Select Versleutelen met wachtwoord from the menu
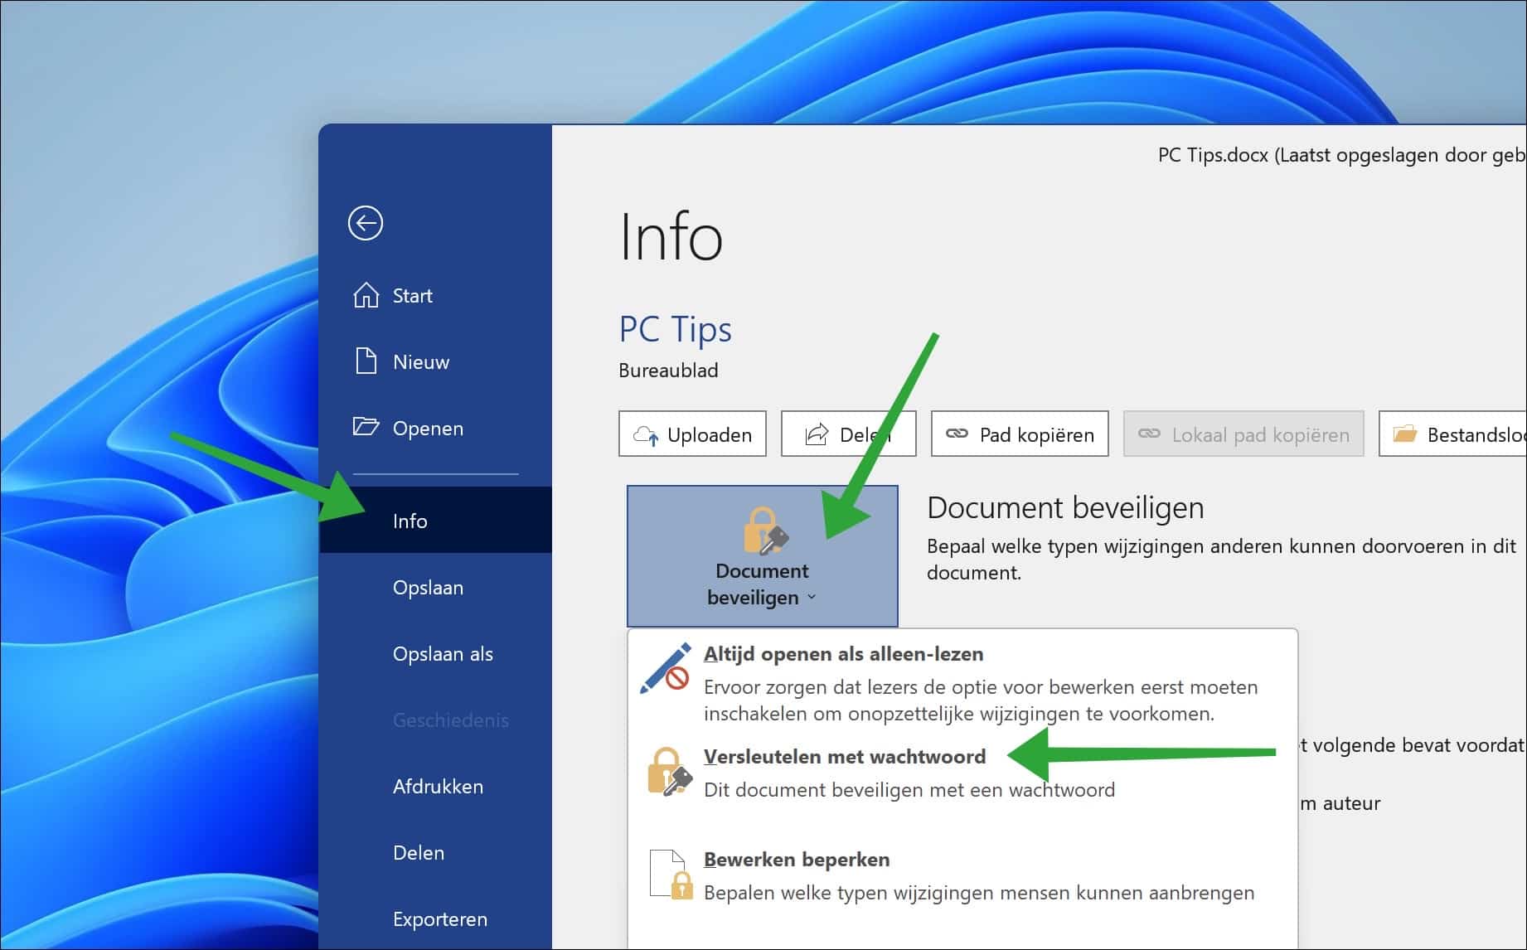 844,756
